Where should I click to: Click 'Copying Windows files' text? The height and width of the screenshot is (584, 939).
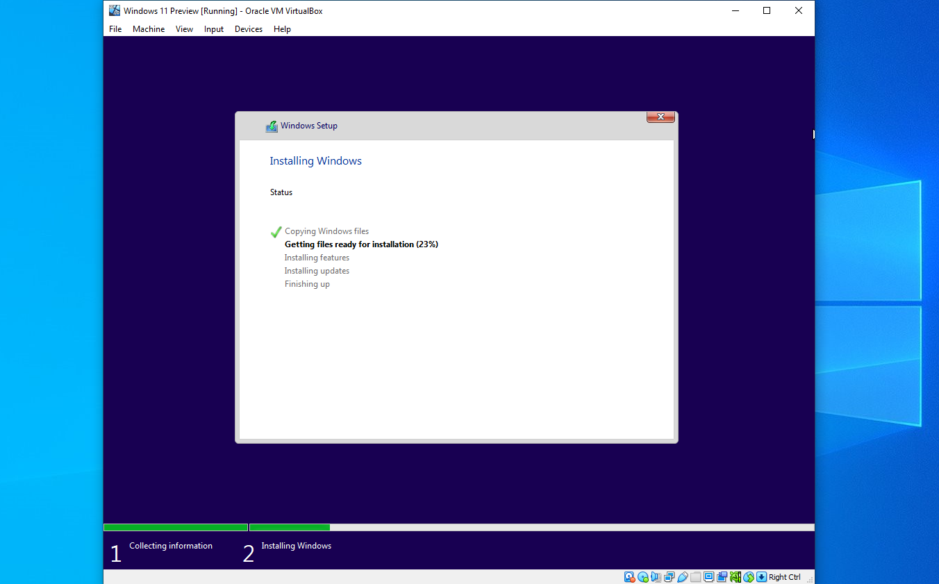[327, 231]
